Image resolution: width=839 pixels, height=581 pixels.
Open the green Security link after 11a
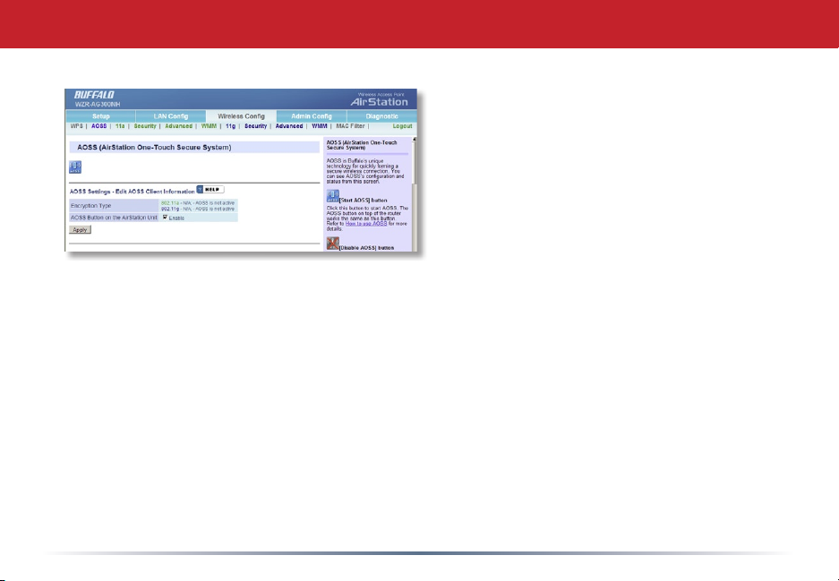145,126
